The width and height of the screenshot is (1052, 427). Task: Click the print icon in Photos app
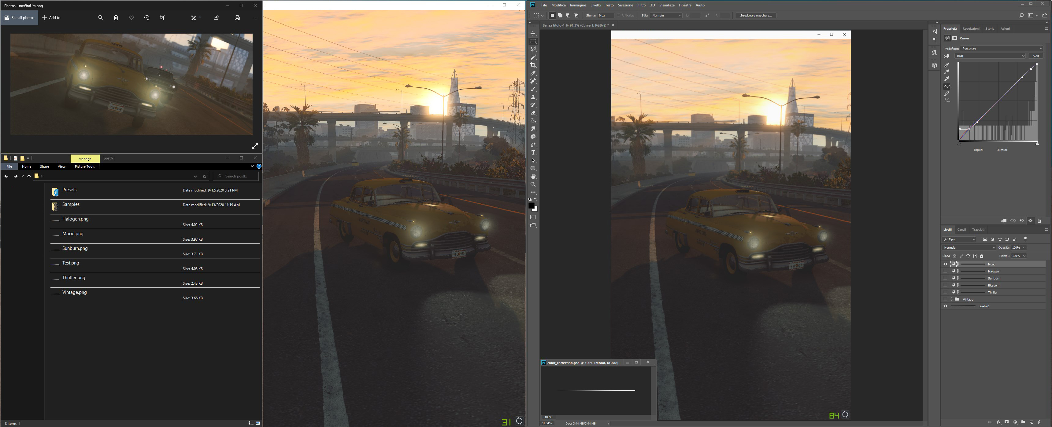237,18
